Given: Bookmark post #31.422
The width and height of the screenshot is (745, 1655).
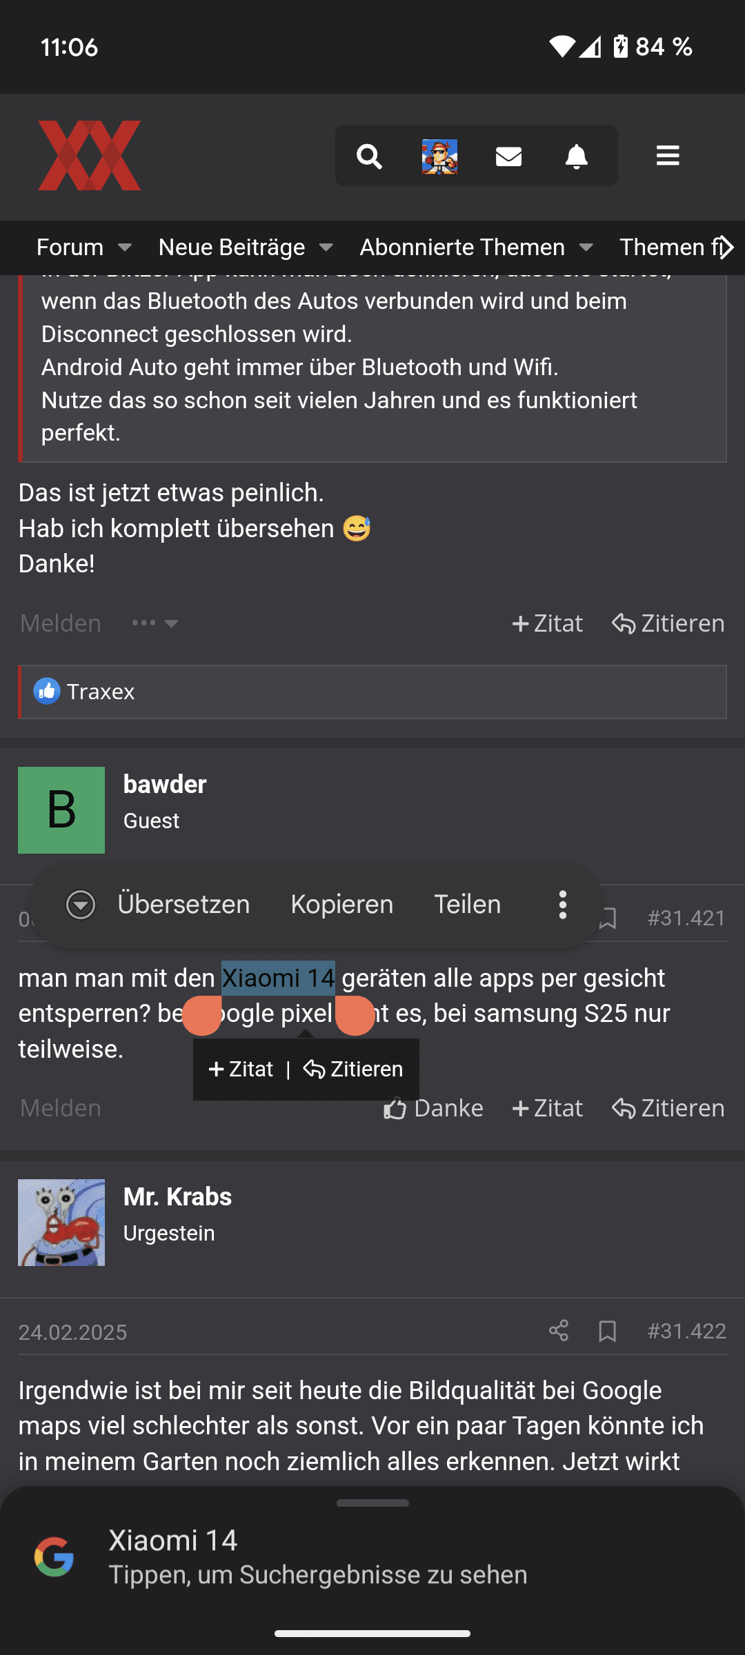Looking at the screenshot, I should 608,1331.
